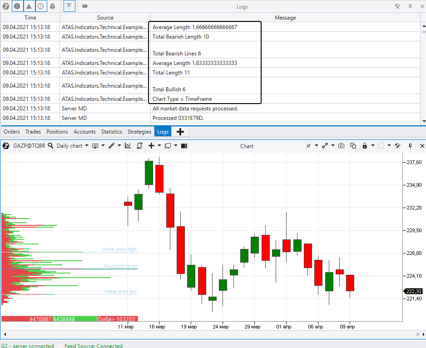Image resolution: width=426 pixels, height=348 pixels.
Task: Click the Message column header
Action: coord(285,18)
